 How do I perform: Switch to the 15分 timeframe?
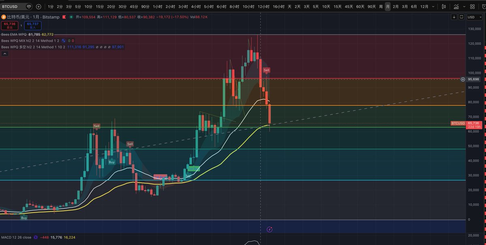coord(100,6)
